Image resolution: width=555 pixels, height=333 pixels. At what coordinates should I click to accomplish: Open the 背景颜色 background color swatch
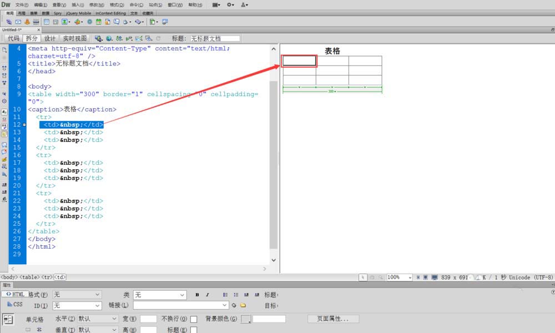tap(245, 319)
